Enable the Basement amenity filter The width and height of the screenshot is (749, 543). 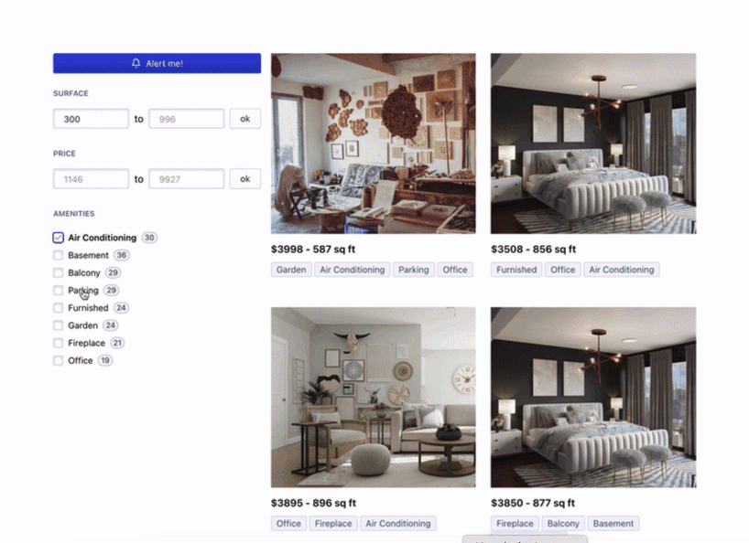pos(59,256)
